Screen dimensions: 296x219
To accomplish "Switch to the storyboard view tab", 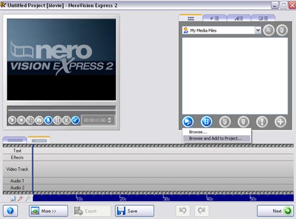I will pyautogui.click(x=15, y=140).
